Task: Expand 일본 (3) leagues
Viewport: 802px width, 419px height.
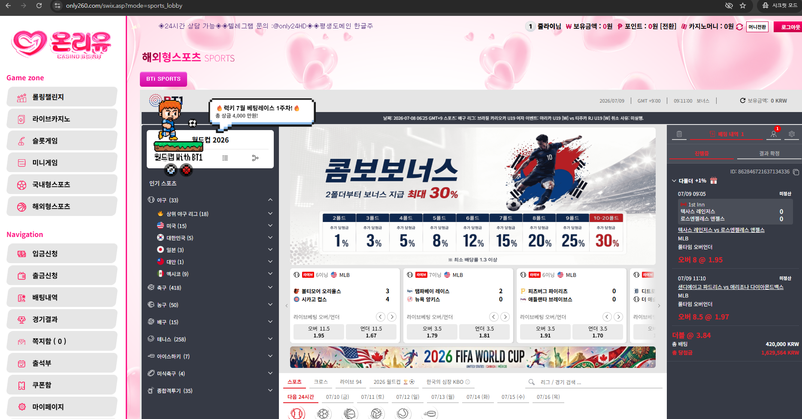Action: (x=270, y=249)
